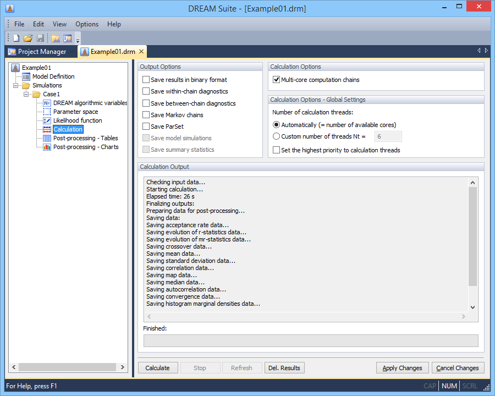Enable Save within-chain diagnostics

tap(146, 91)
